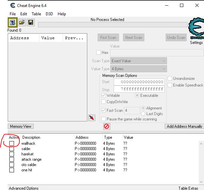Click the scan Value input field
The height and width of the screenshot is (190, 204).
point(157,53)
